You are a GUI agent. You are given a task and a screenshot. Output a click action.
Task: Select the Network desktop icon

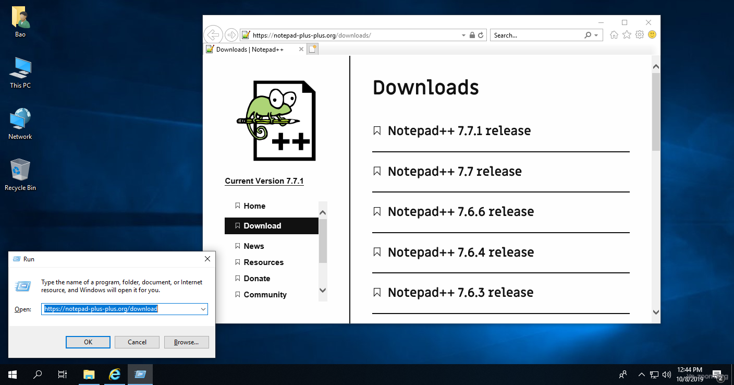point(20,124)
